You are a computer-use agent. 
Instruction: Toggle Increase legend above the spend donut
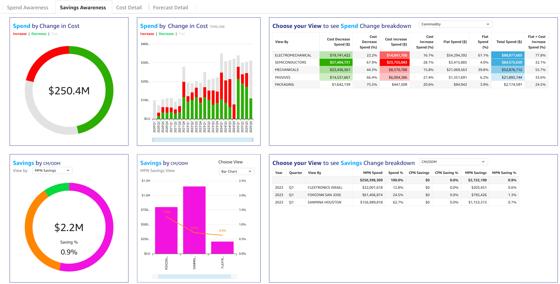pos(20,34)
